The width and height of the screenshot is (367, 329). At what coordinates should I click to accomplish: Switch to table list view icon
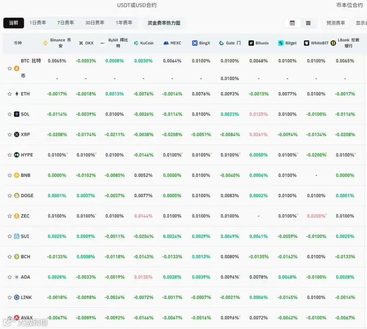(292, 23)
